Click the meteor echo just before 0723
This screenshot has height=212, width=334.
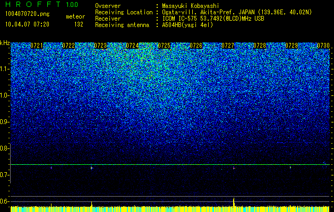point(91,168)
